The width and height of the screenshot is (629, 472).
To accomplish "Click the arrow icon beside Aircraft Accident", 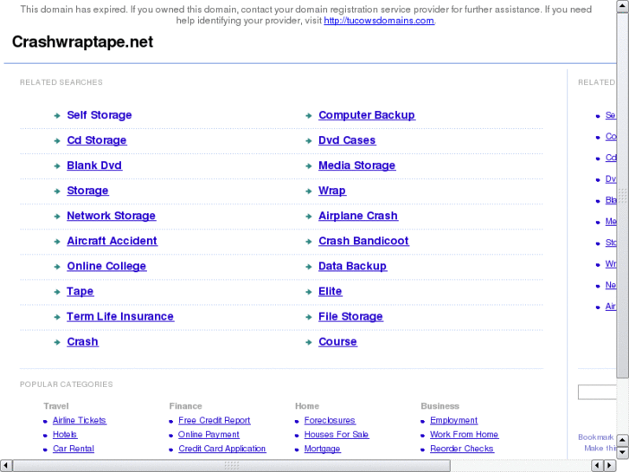I will 57,242.
